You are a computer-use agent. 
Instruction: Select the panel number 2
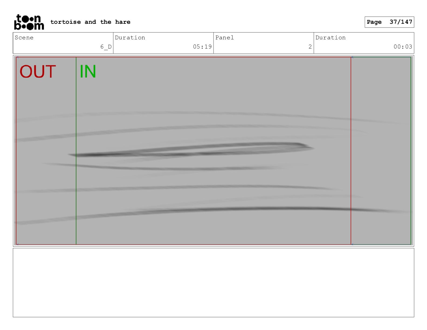(x=310, y=47)
